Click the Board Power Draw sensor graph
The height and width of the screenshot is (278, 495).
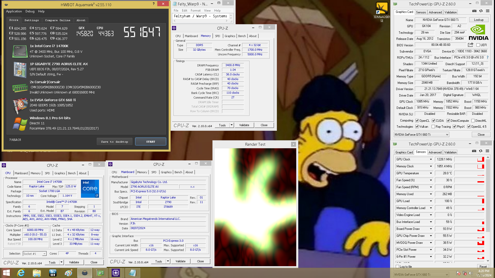click(469, 229)
